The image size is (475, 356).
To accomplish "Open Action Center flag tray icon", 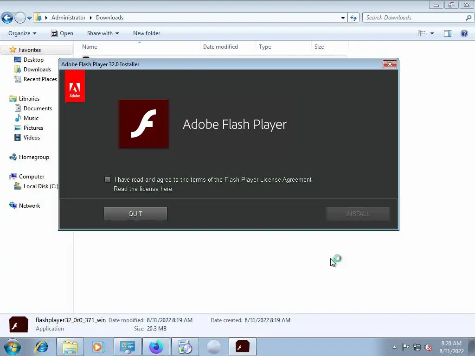I will pyautogui.click(x=405, y=347).
